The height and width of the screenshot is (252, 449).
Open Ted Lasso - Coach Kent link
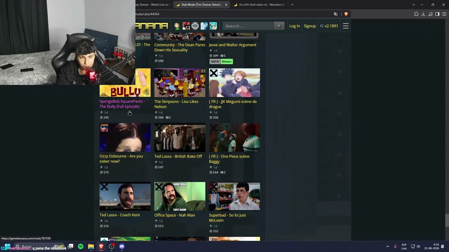pos(120,215)
